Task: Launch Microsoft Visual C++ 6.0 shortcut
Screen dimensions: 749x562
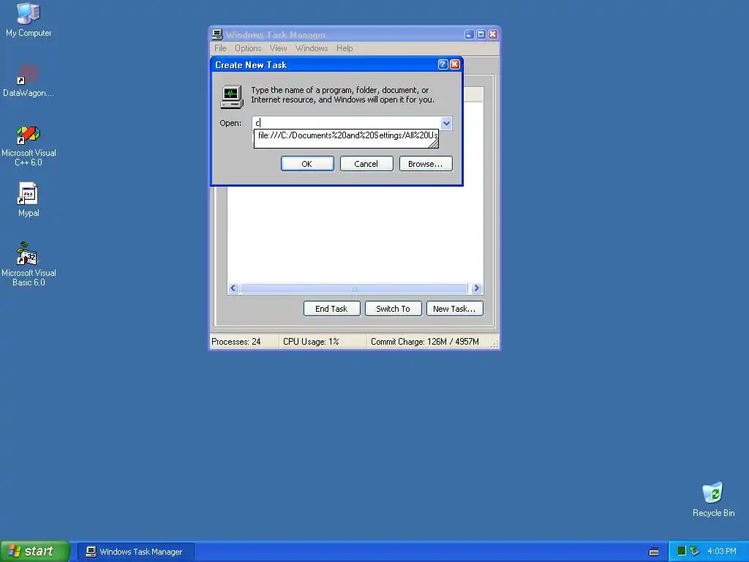Action: pyautogui.click(x=29, y=146)
